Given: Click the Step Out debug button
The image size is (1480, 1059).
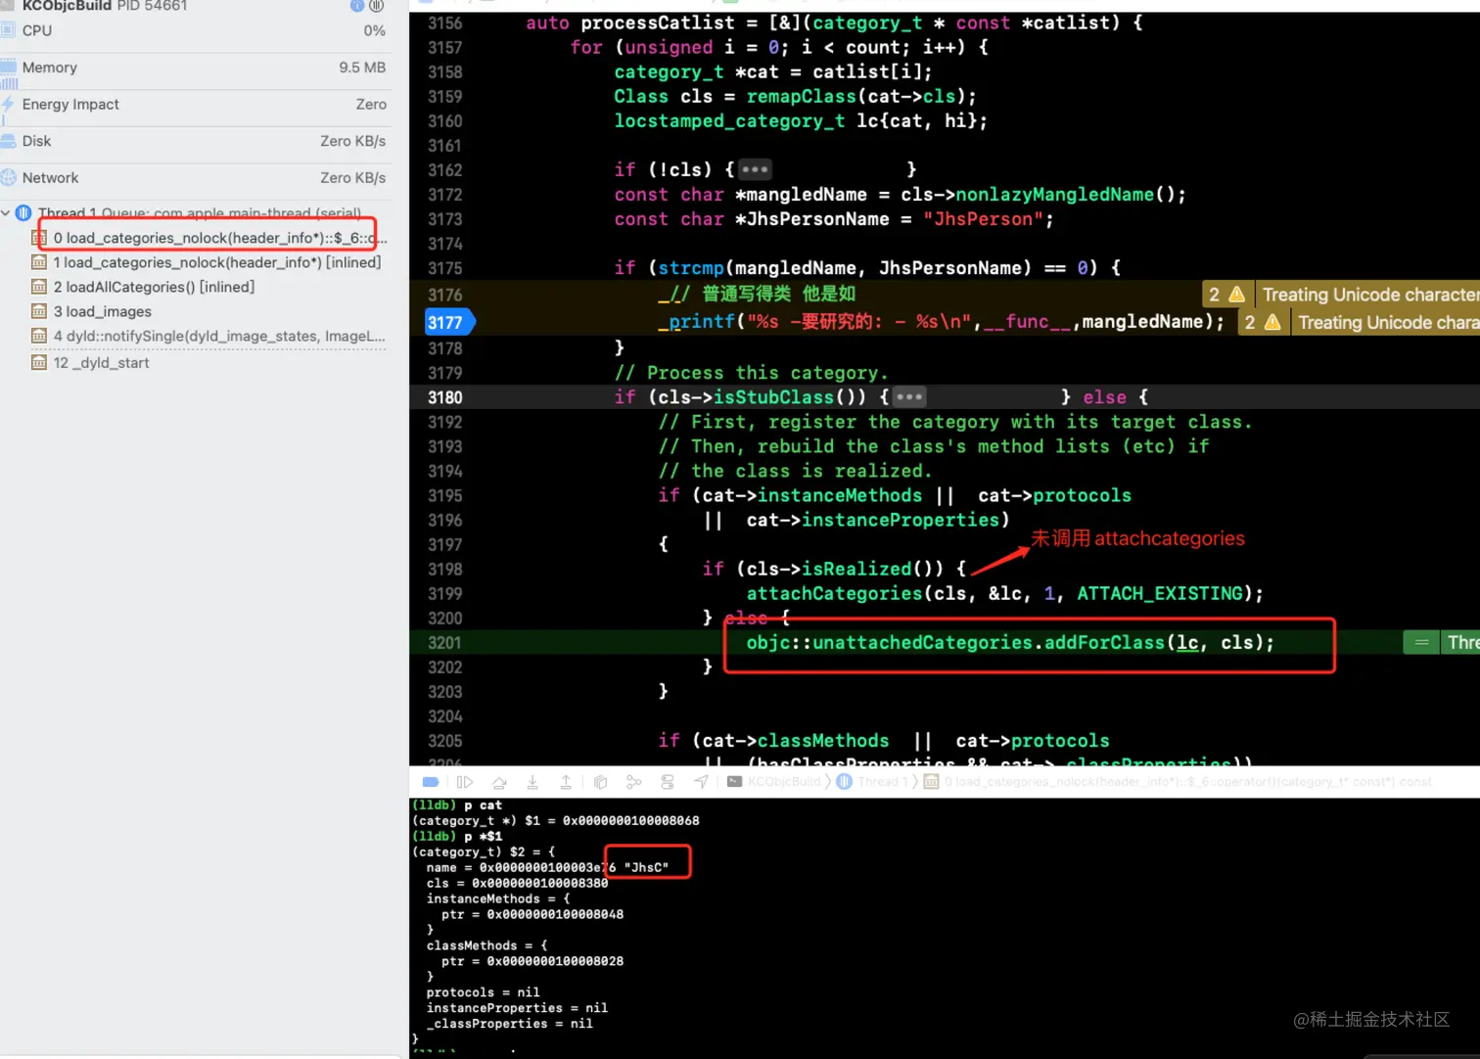Looking at the screenshot, I should pyautogui.click(x=566, y=782).
